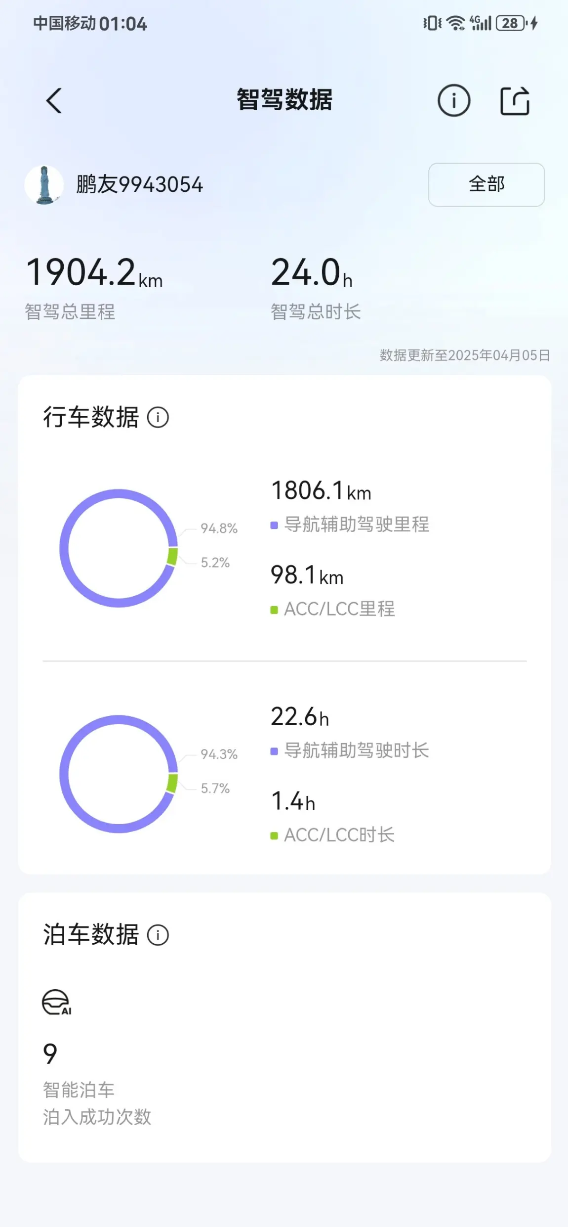Tap the Wi-Fi status icon
Viewport: 568px width, 1227px height.
coord(455,23)
